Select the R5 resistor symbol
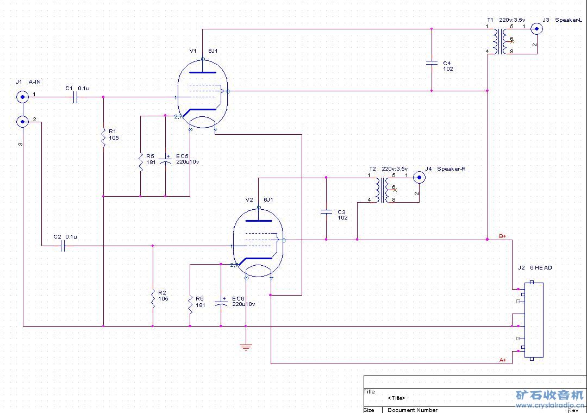This screenshot has height=413, width=587. (x=140, y=161)
